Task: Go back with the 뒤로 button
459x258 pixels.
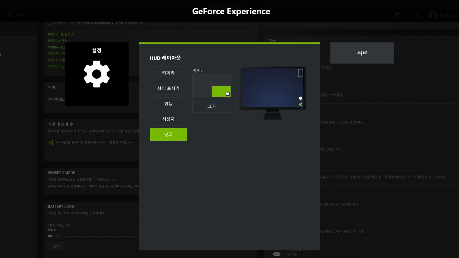Action: click(x=362, y=53)
